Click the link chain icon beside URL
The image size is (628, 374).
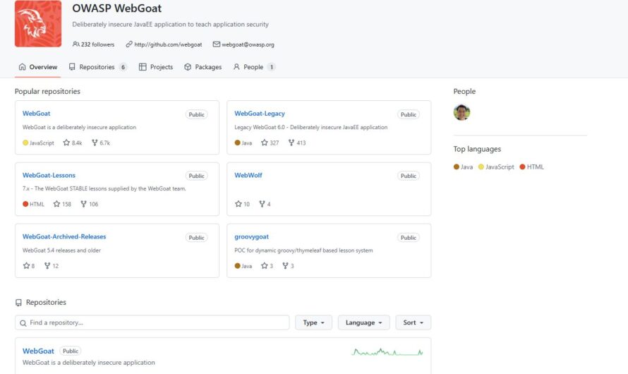(x=129, y=44)
